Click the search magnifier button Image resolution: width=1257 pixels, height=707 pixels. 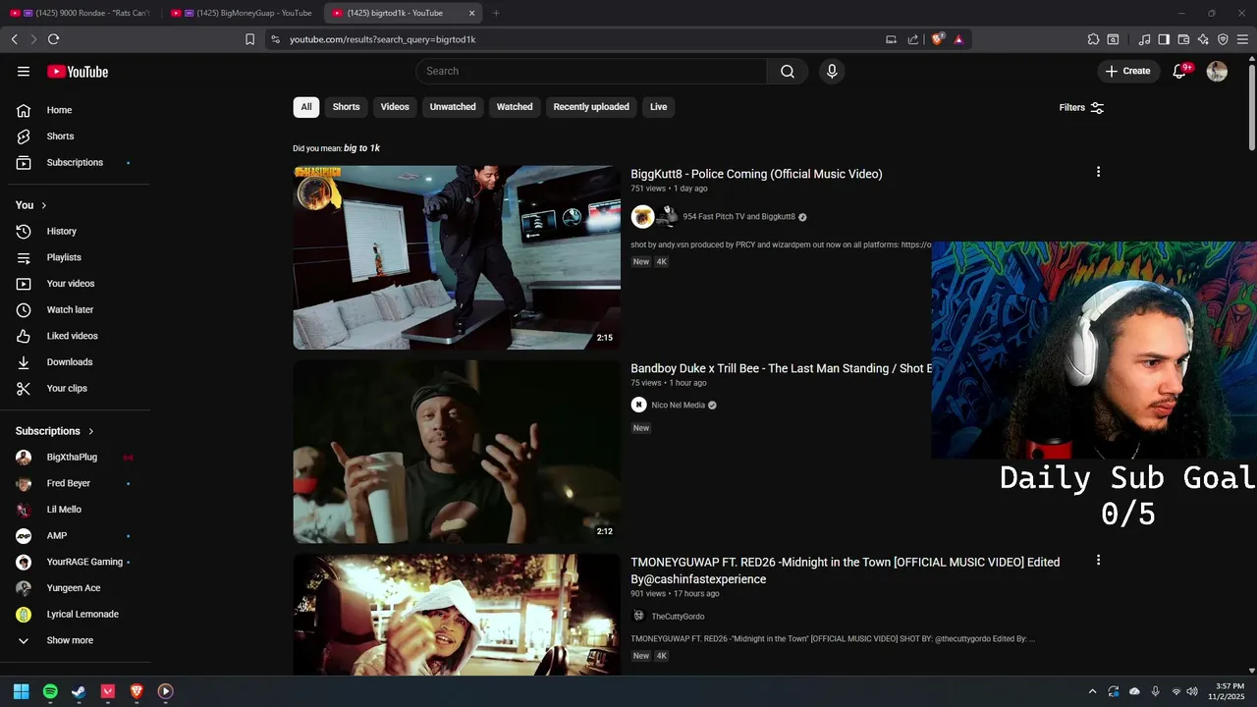click(788, 71)
